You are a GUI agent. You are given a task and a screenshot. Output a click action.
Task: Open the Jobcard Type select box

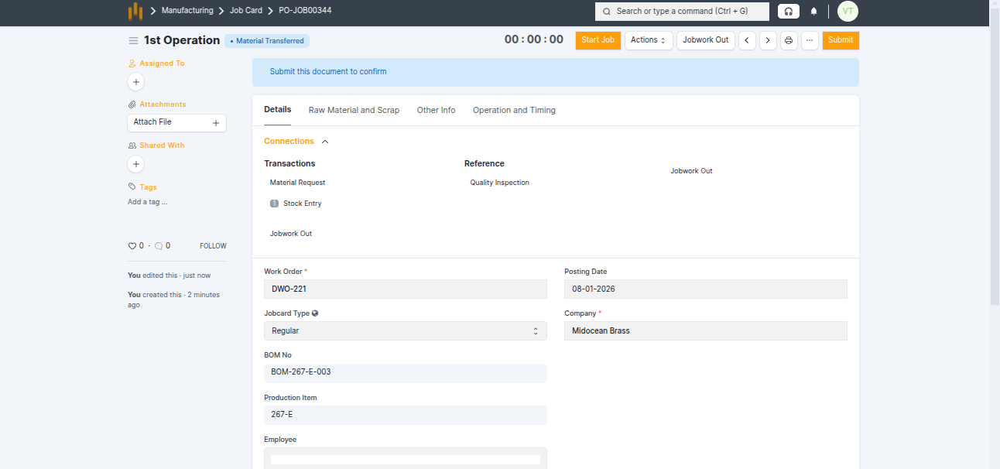point(405,330)
